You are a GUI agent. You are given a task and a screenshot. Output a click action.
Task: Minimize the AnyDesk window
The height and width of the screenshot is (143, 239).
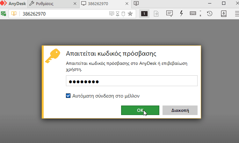210,3
